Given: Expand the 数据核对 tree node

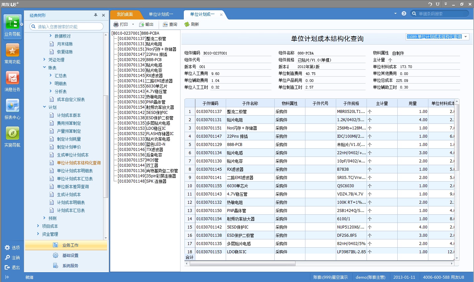Looking at the screenshot, I should (x=51, y=36).
